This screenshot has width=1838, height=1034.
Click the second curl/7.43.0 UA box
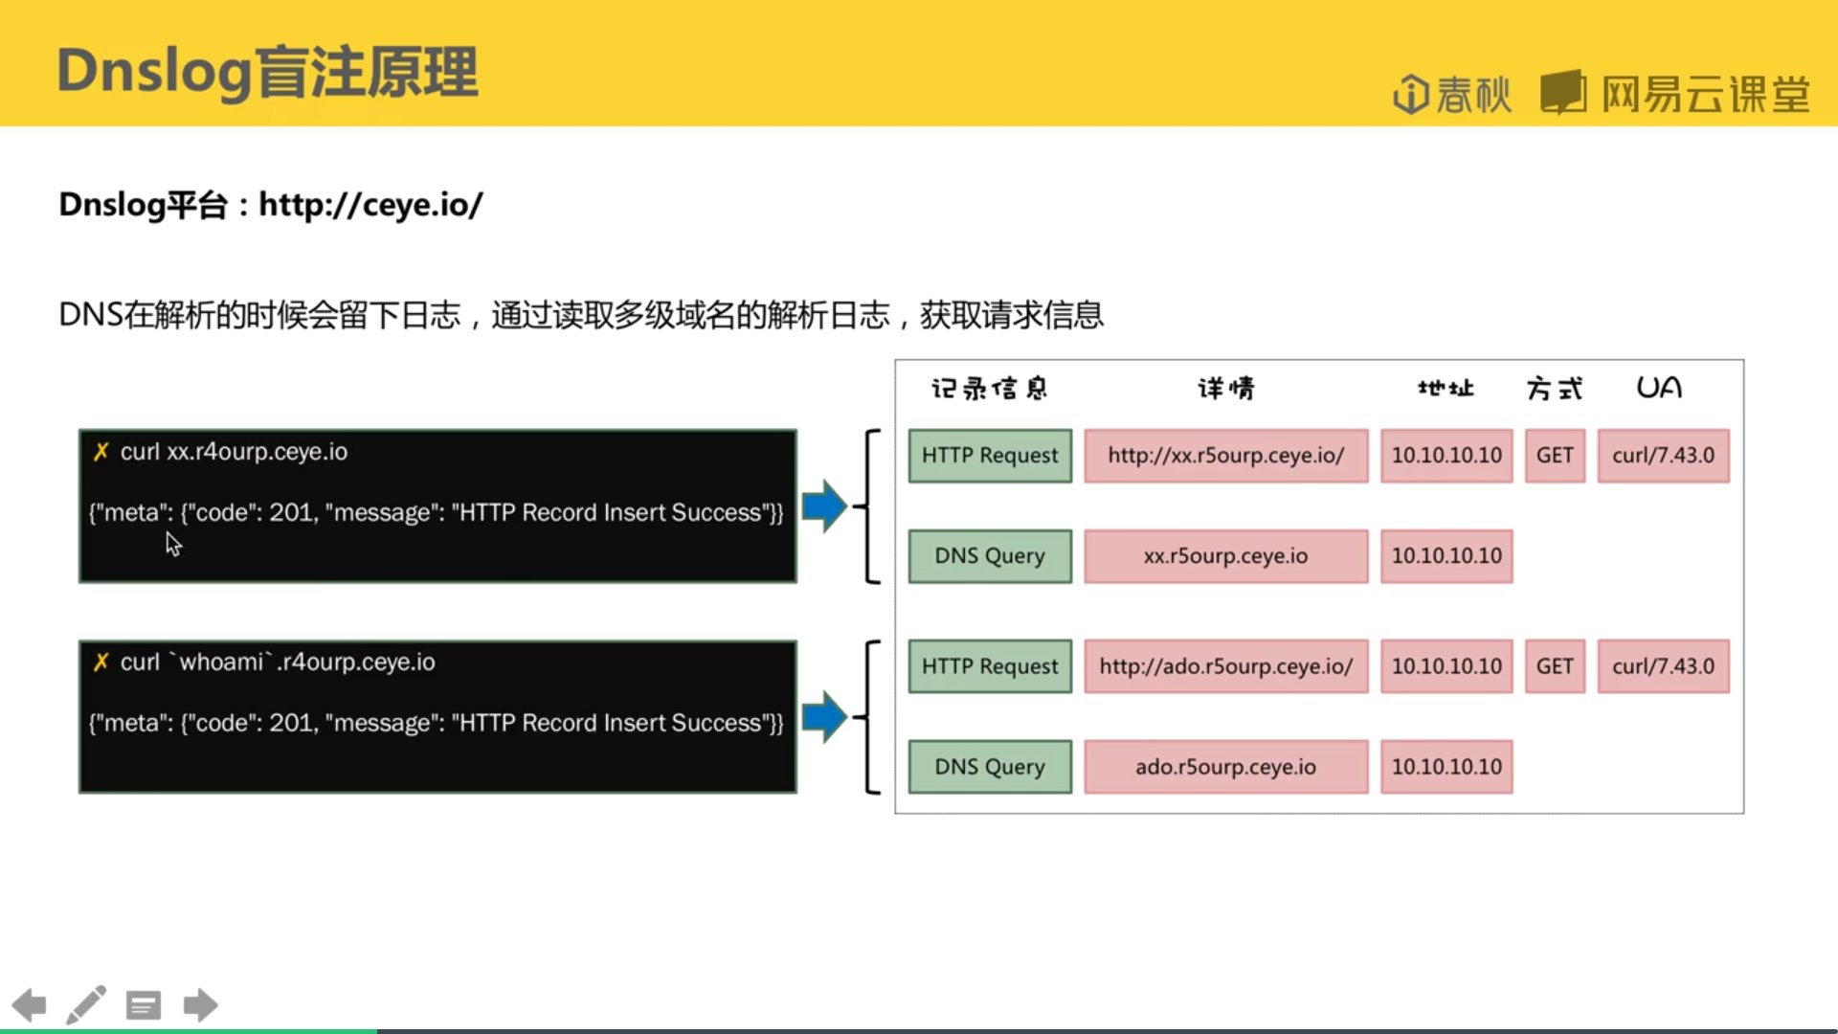tap(1663, 666)
